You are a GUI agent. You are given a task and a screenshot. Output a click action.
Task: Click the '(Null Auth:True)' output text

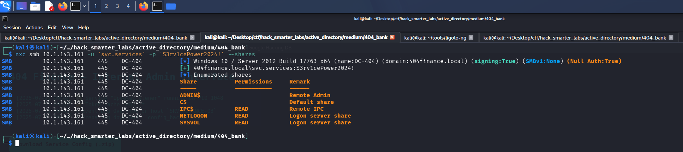pyautogui.click(x=594, y=61)
